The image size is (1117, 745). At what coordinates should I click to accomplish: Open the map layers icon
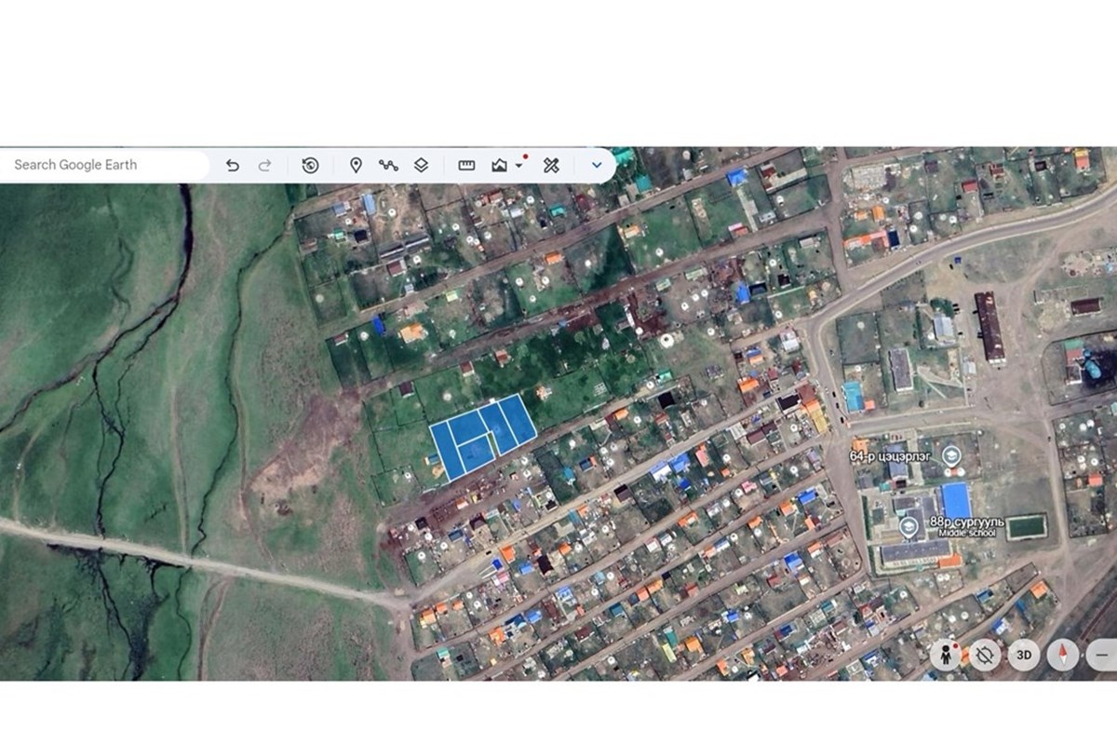tap(421, 166)
